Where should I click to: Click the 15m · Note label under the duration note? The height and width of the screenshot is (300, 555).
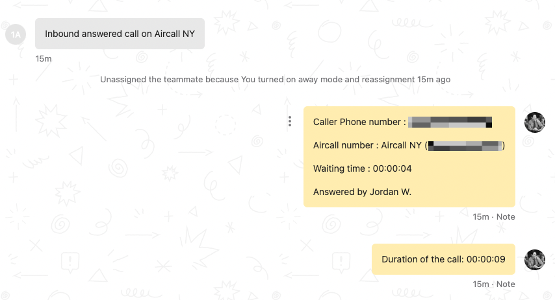(x=494, y=284)
